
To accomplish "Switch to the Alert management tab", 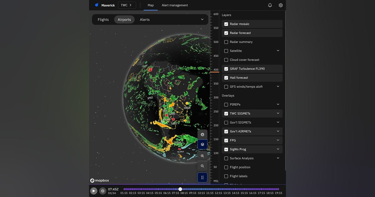I will [175, 5].
